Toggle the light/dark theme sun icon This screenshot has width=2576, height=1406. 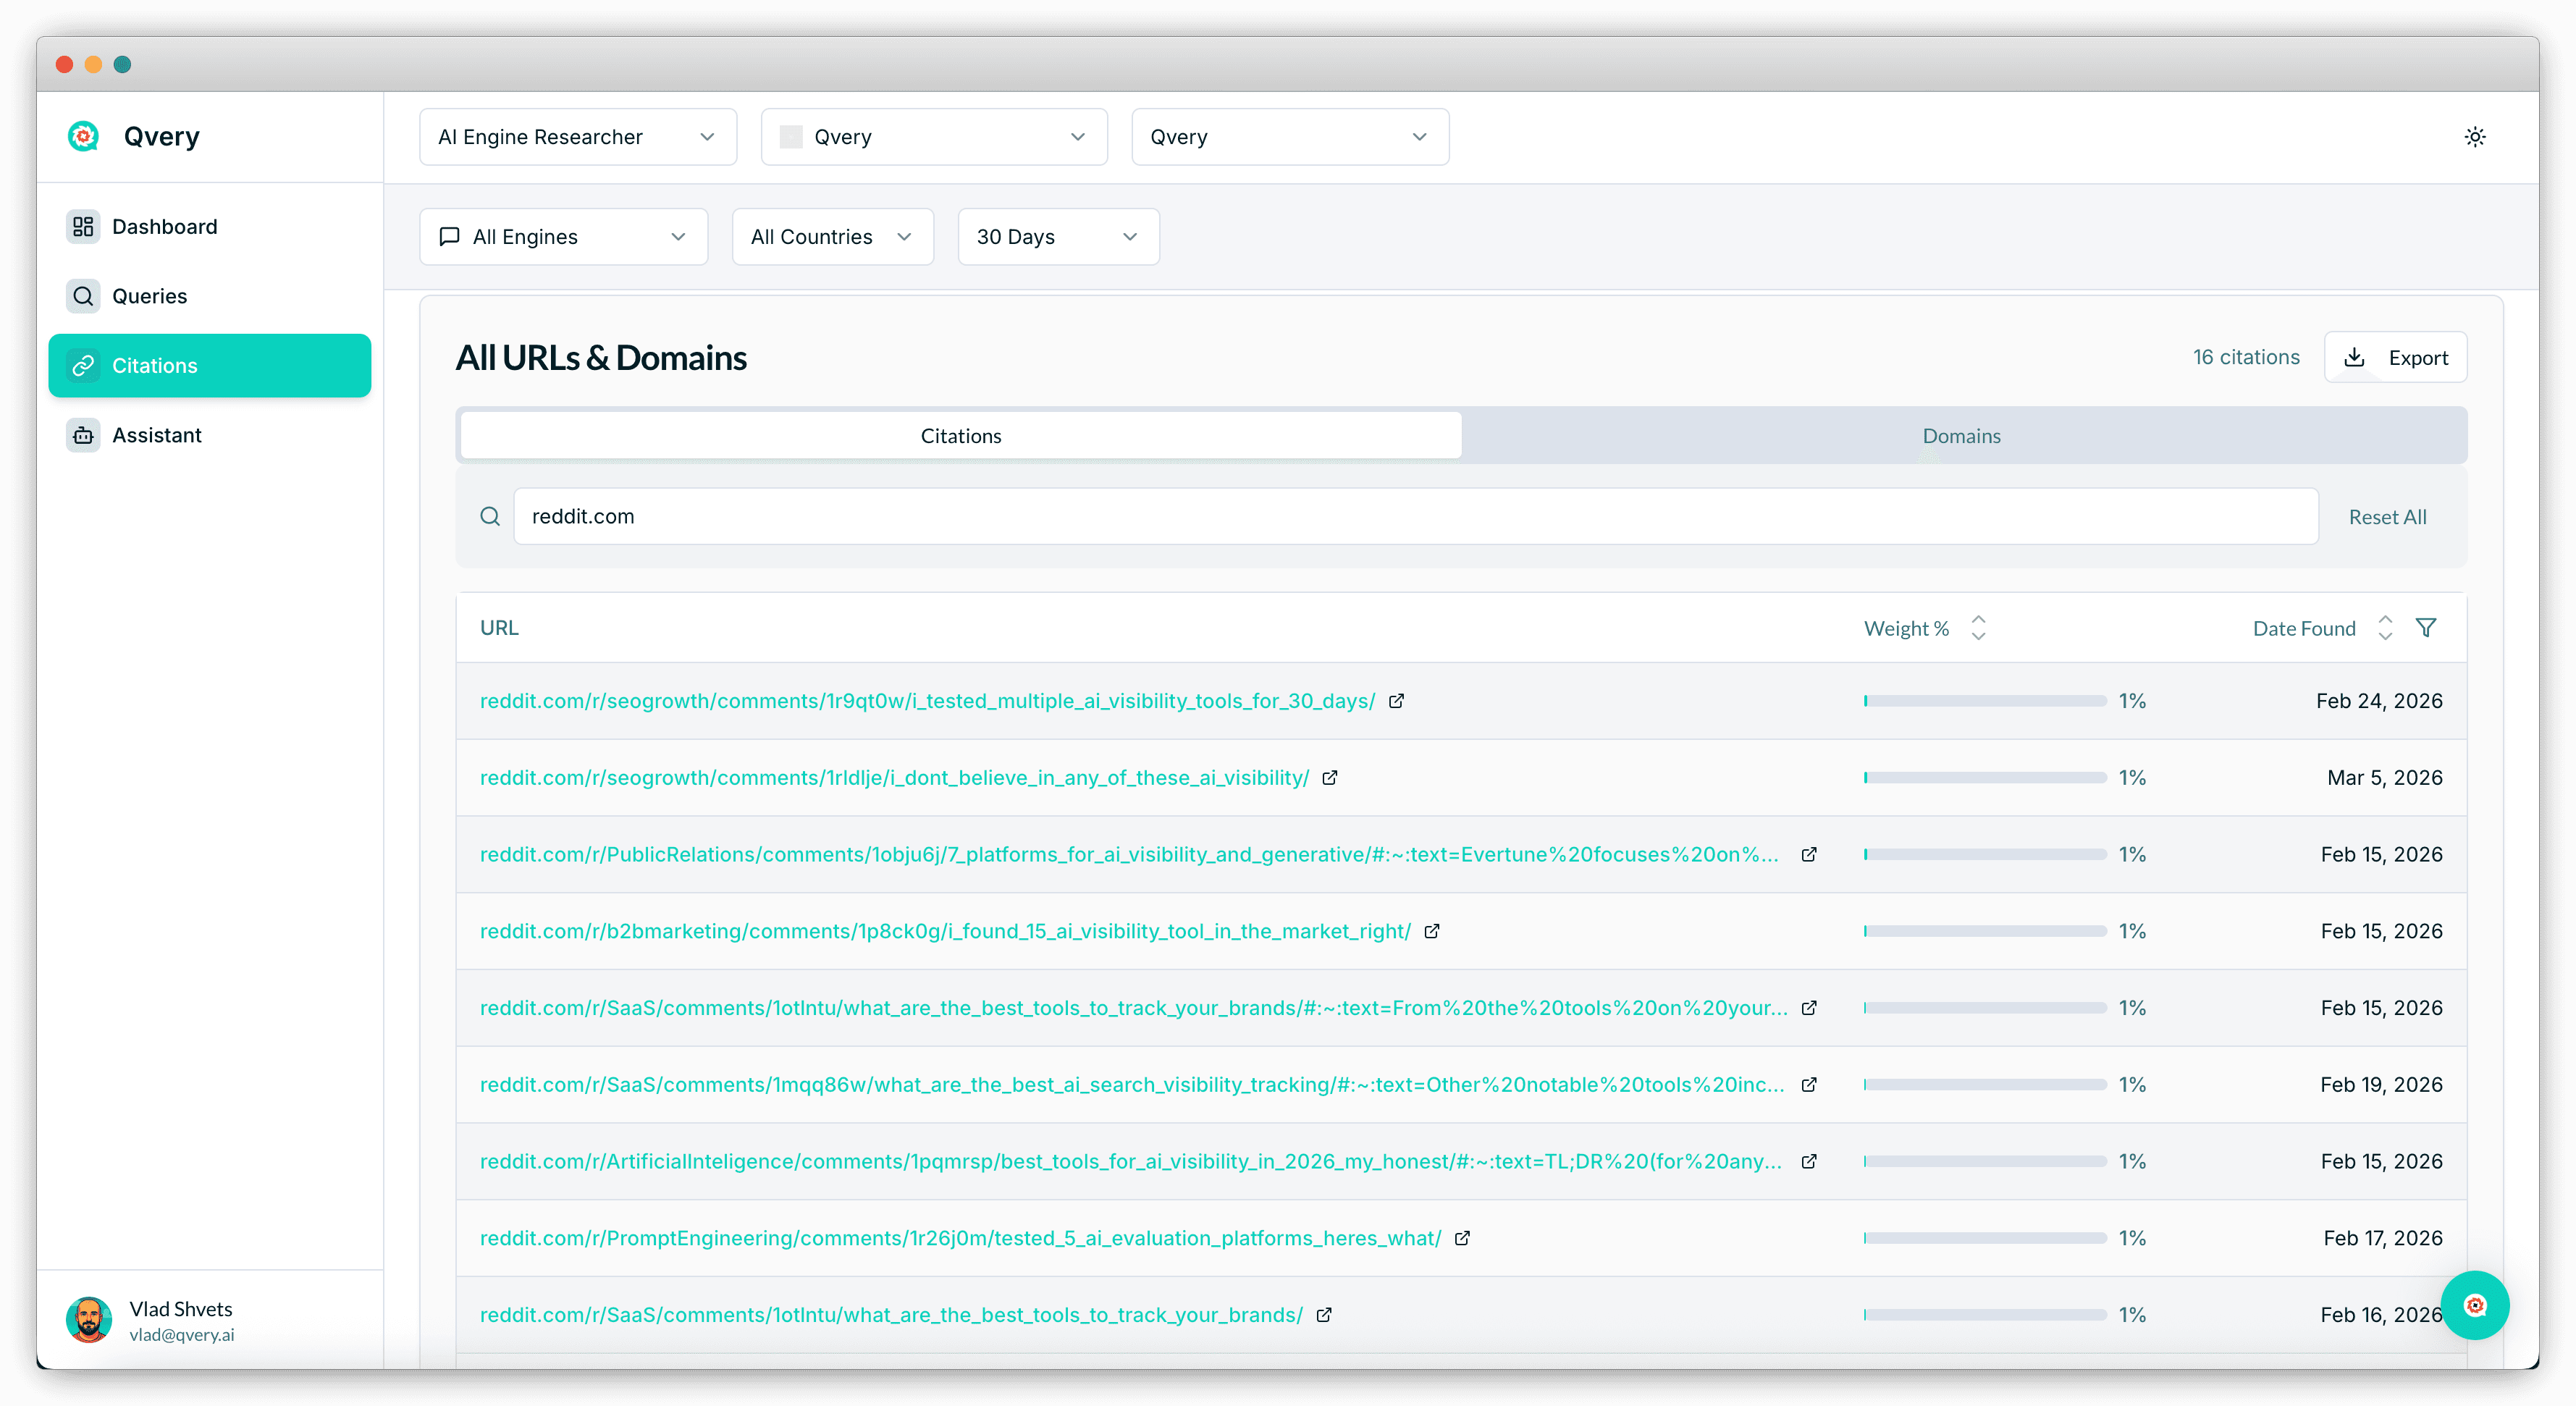(x=2474, y=137)
